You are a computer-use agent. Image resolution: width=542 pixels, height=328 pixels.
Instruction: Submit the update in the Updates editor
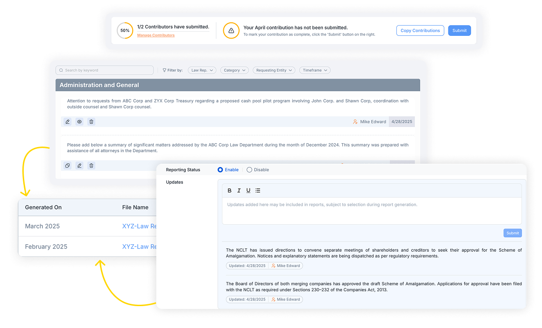[513, 233]
